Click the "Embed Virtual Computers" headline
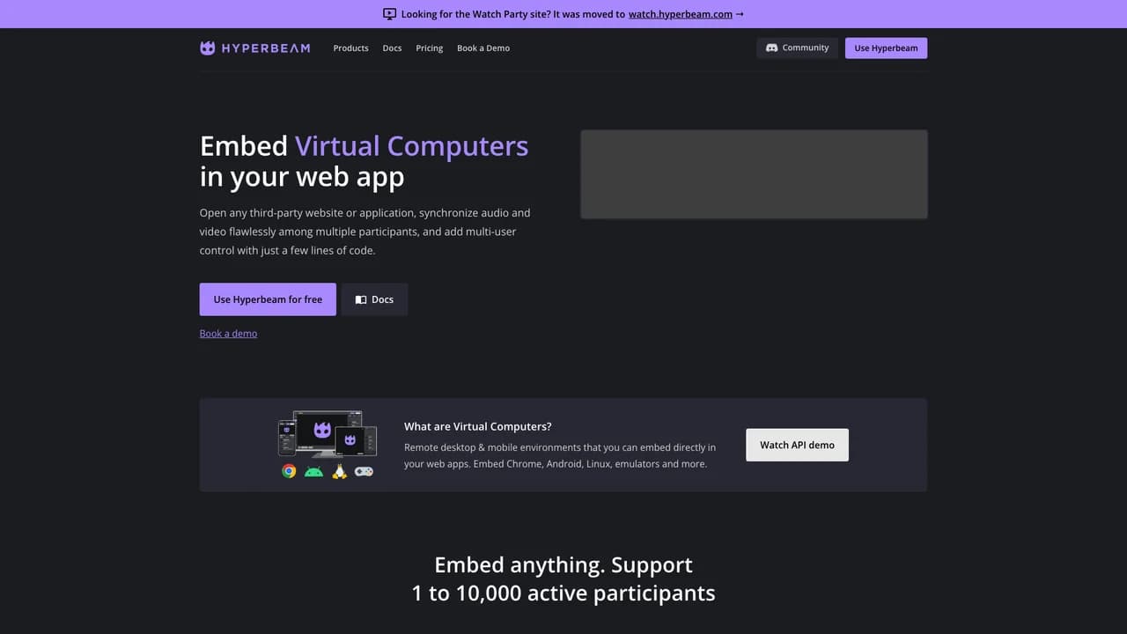This screenshot has width=1127, height=634. click(x=364, y=145)
